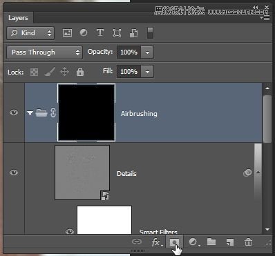This screenshot has width=275, height=256.
Task: Click the smart filter indicator icon on Details
Action: tap(247, 173)
